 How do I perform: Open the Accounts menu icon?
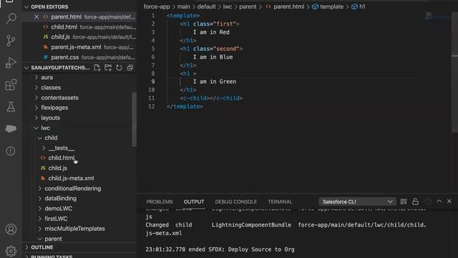[11, 229]
